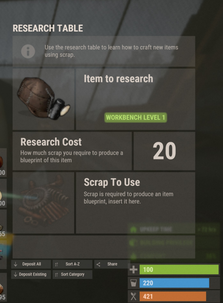The height and width of the screenshot is (303, 223).
Task: Click the sort icon beside Sort A-Z
Action: click(x=57, y=264)
